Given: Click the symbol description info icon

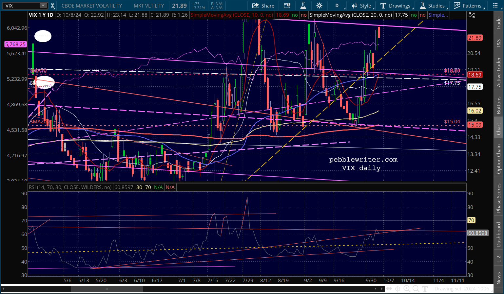Looking at the screenshot, I should click(287, 6).
